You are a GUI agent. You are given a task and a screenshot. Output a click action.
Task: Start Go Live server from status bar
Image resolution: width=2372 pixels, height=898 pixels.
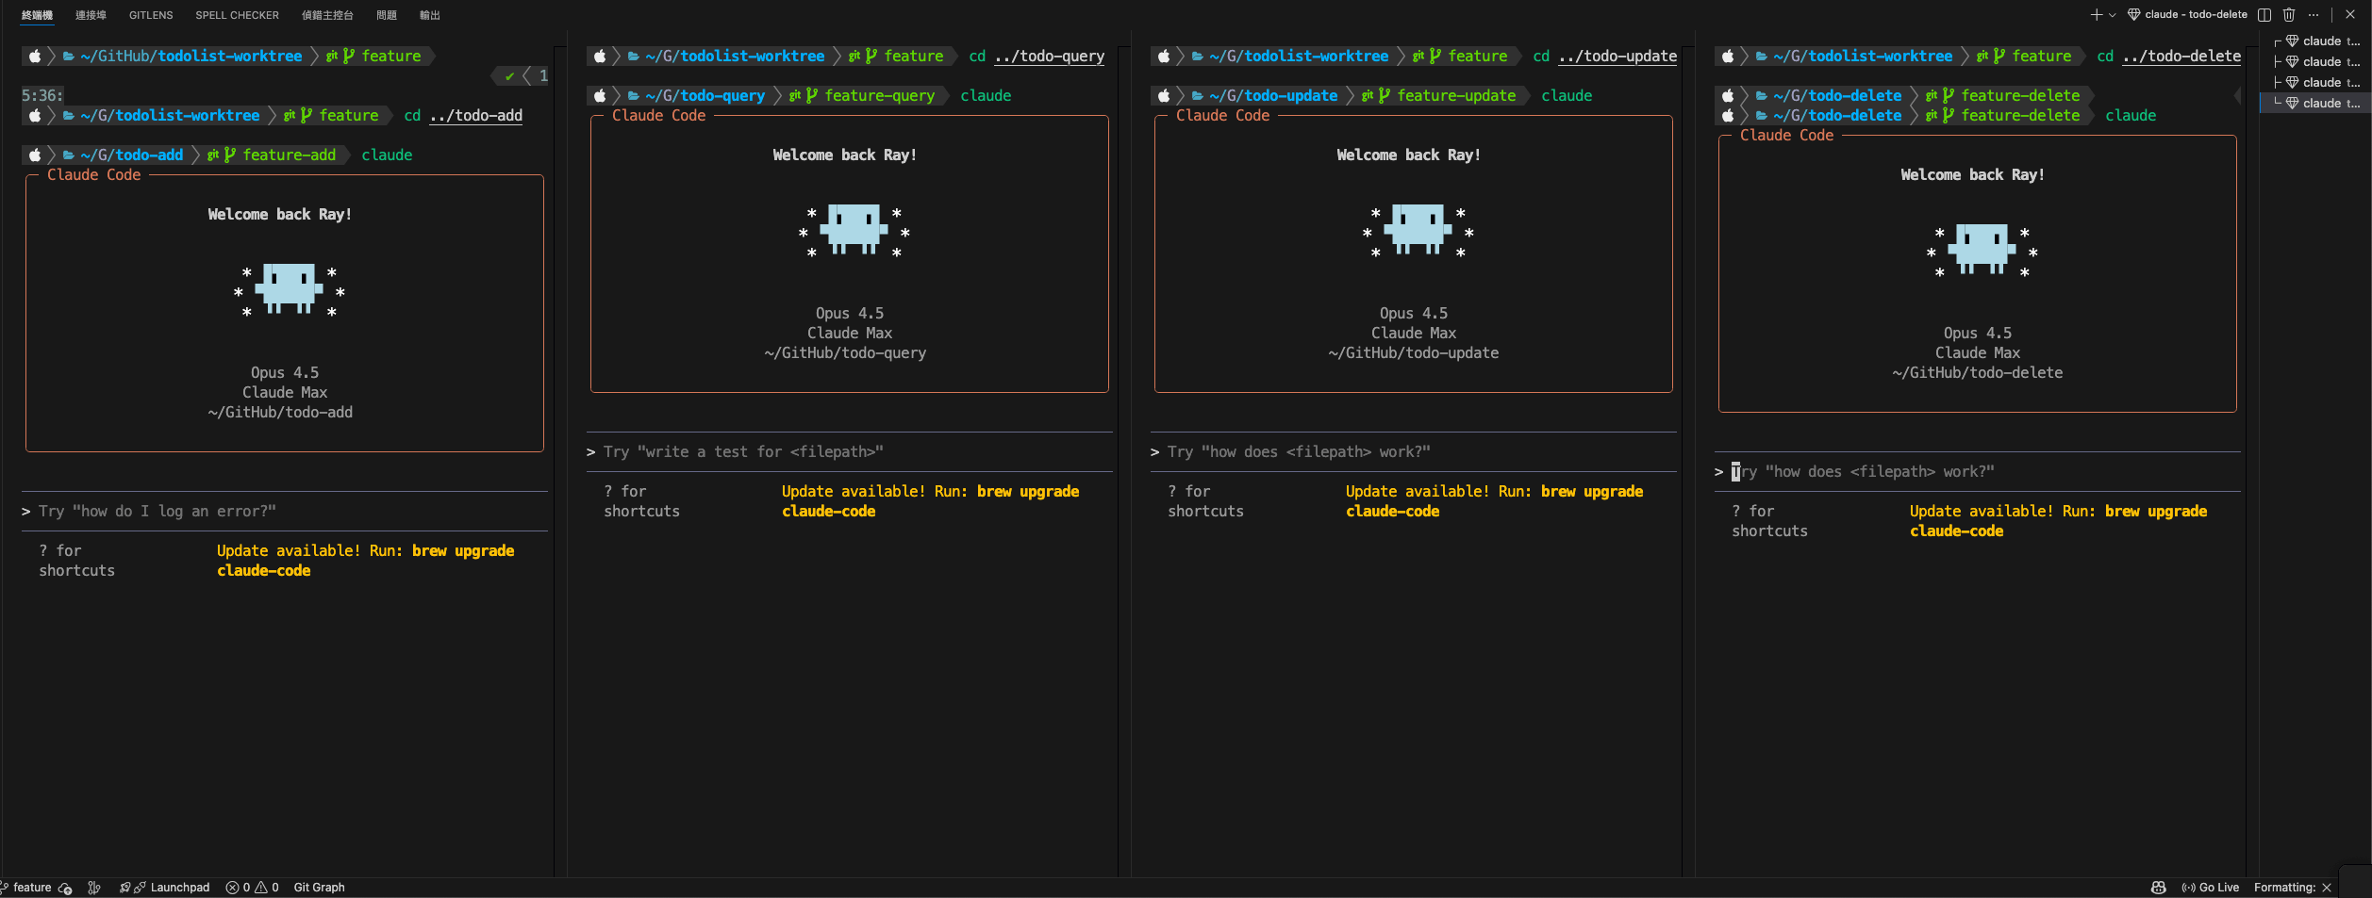(x=2211, y=888)
